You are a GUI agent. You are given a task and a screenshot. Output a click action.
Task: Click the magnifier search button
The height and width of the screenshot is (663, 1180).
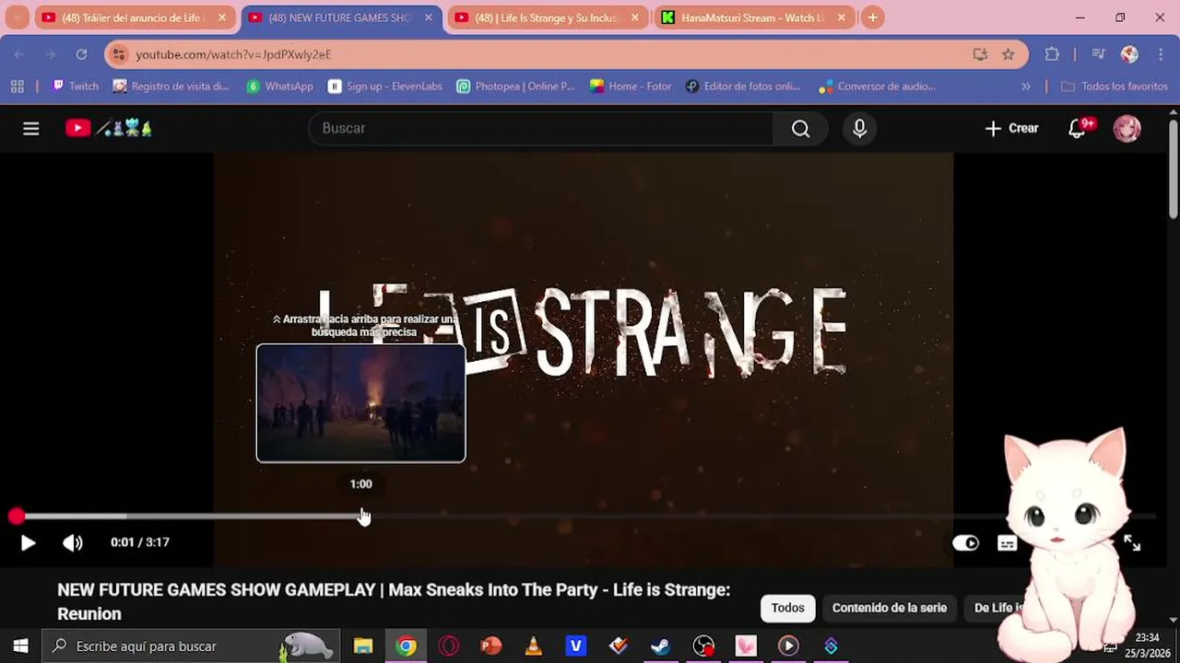tap(800, 129)
